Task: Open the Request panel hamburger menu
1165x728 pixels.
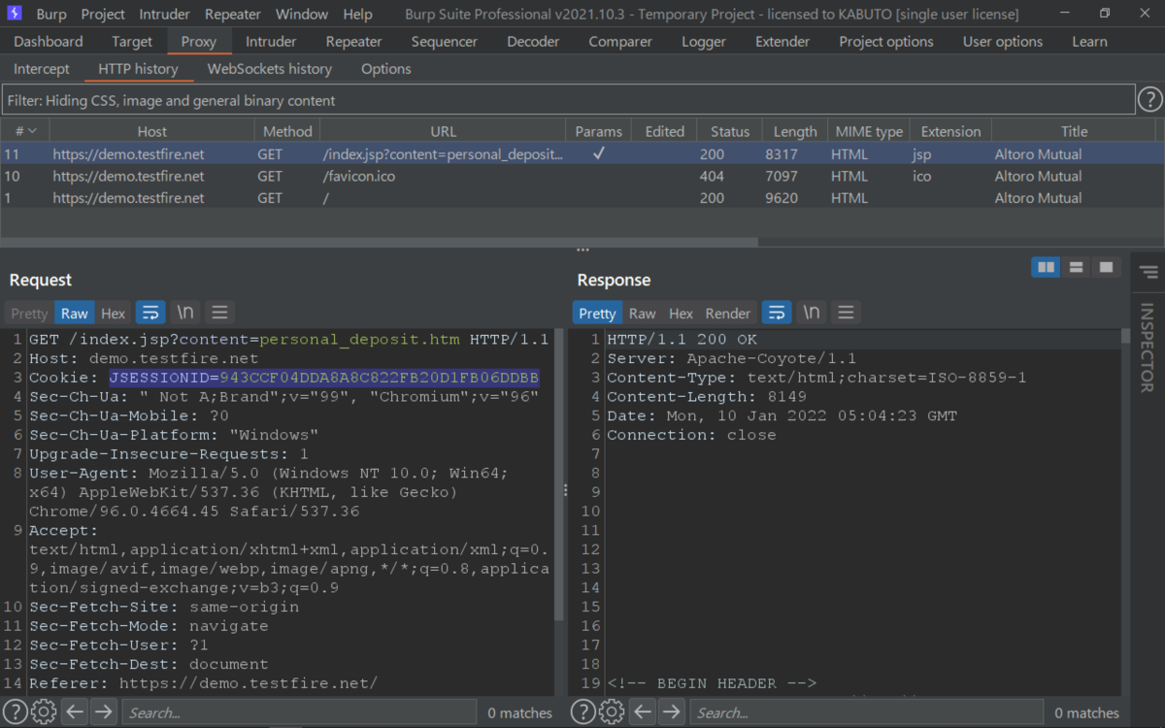Action: click(x=219, y=313)
